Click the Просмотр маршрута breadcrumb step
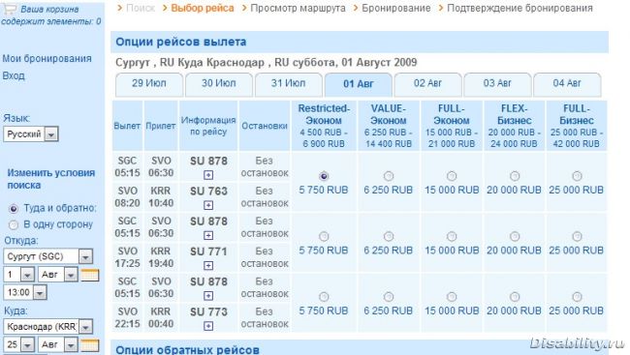This screenshot has height=355, width=630. point(298,8)
